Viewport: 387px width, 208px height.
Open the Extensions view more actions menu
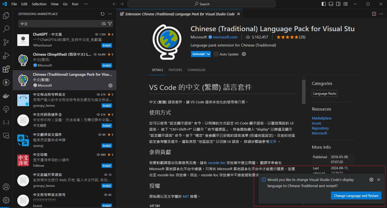coord(110,14)
